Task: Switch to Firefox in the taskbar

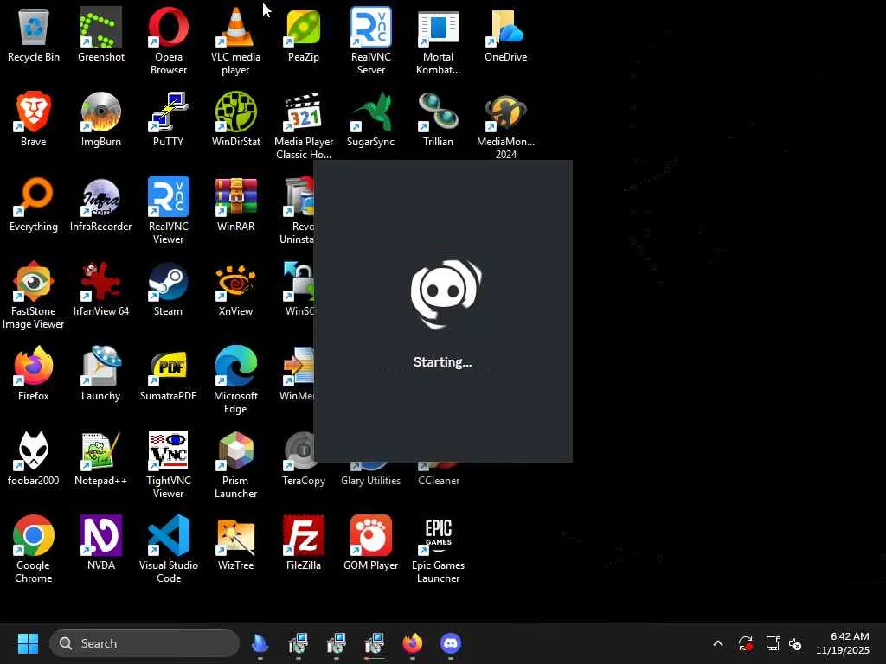Action: point(413,643)
